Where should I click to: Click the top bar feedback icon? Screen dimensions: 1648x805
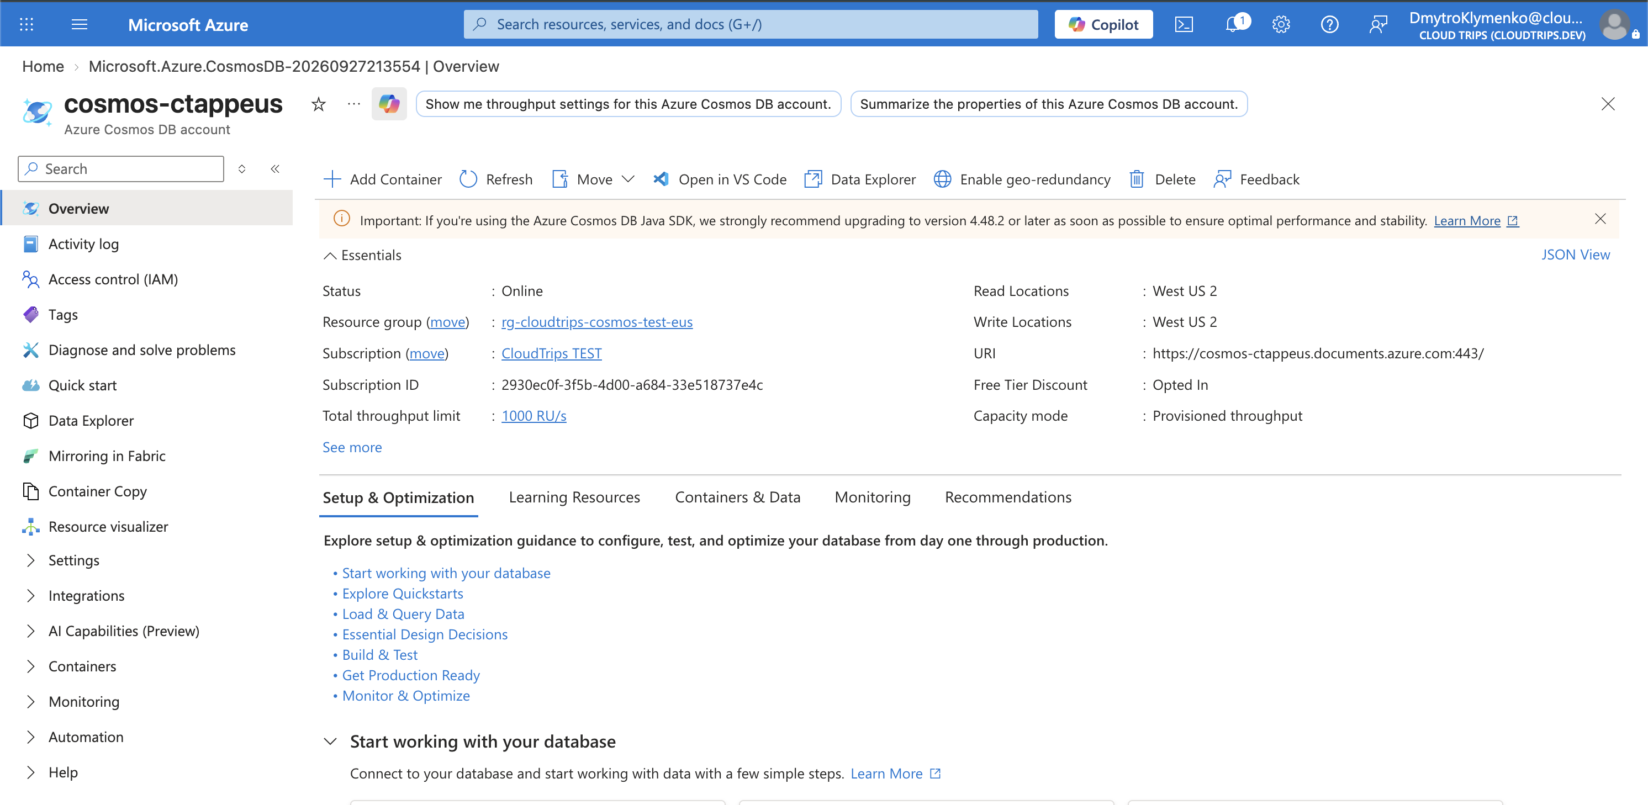coord(1378,24)
